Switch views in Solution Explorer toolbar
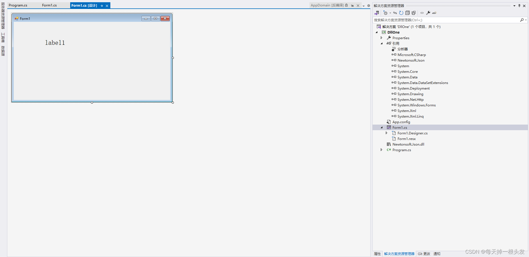Viewport: 529px width, 257px height. [x=377, y=13]
